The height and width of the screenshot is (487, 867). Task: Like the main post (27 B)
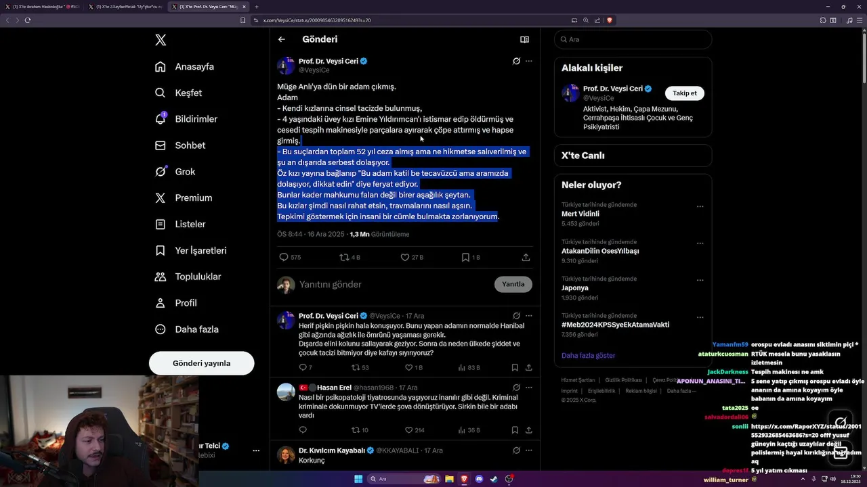pos(411,257)
